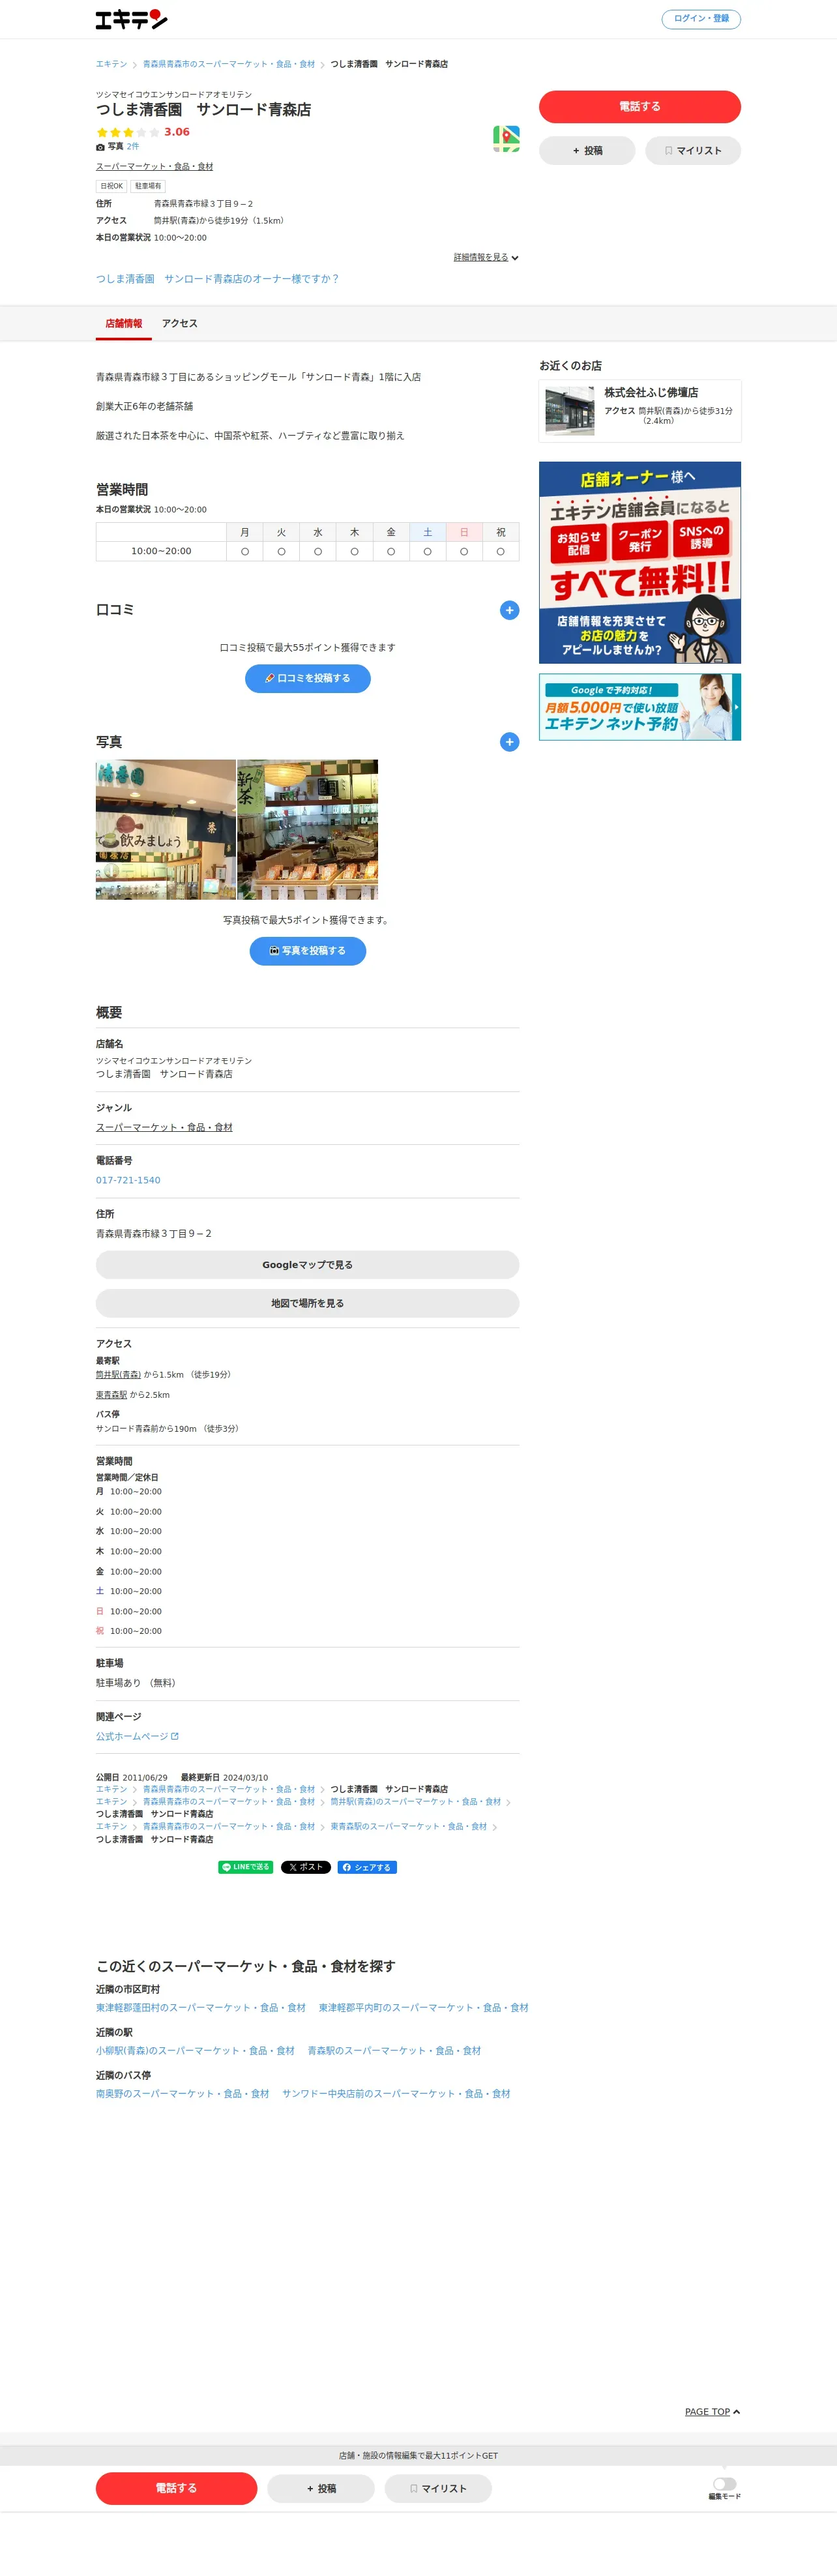Expand 詳細情報を見る details
This screenshot has height=2576, width=837.
486,257
